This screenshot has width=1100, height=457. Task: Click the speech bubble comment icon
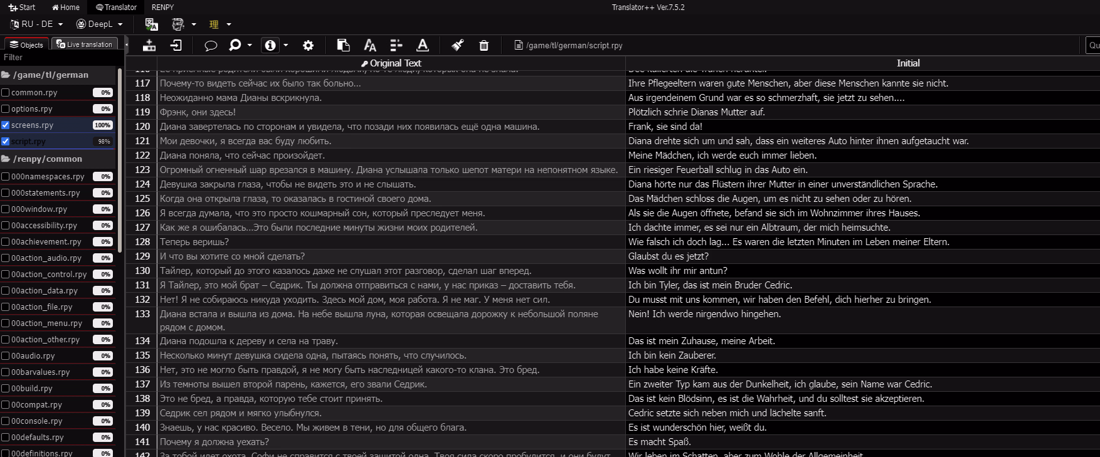211,45
